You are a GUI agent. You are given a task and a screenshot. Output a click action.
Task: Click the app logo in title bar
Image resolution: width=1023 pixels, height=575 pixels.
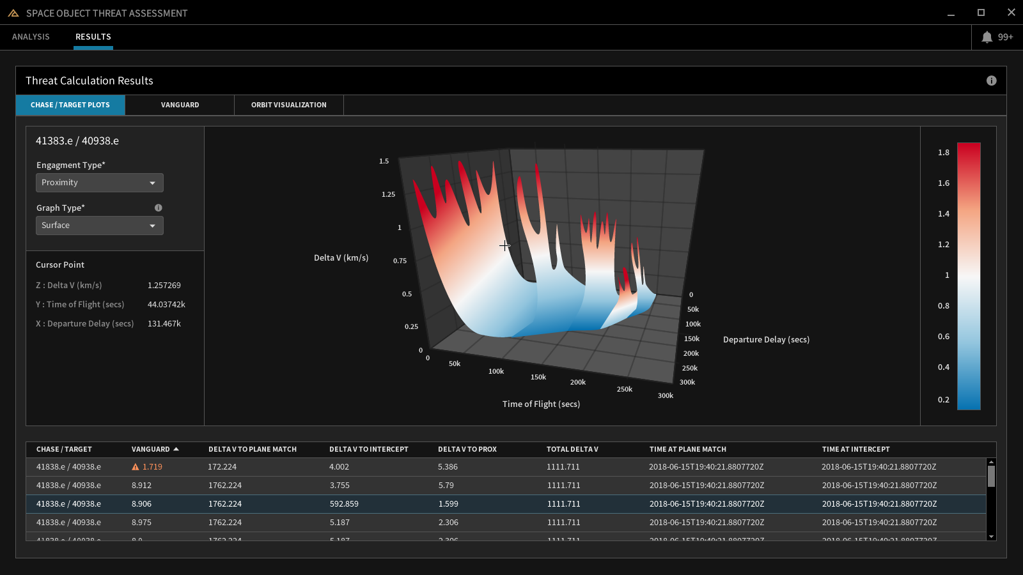click(13, 13)
